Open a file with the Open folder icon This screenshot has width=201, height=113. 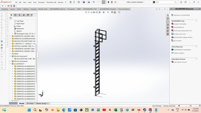[x=79, y=2]
